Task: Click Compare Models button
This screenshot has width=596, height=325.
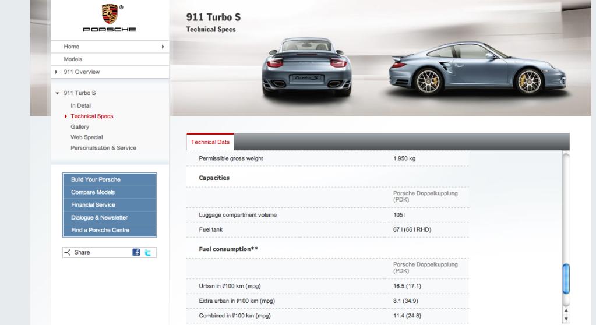Action: 110,192
